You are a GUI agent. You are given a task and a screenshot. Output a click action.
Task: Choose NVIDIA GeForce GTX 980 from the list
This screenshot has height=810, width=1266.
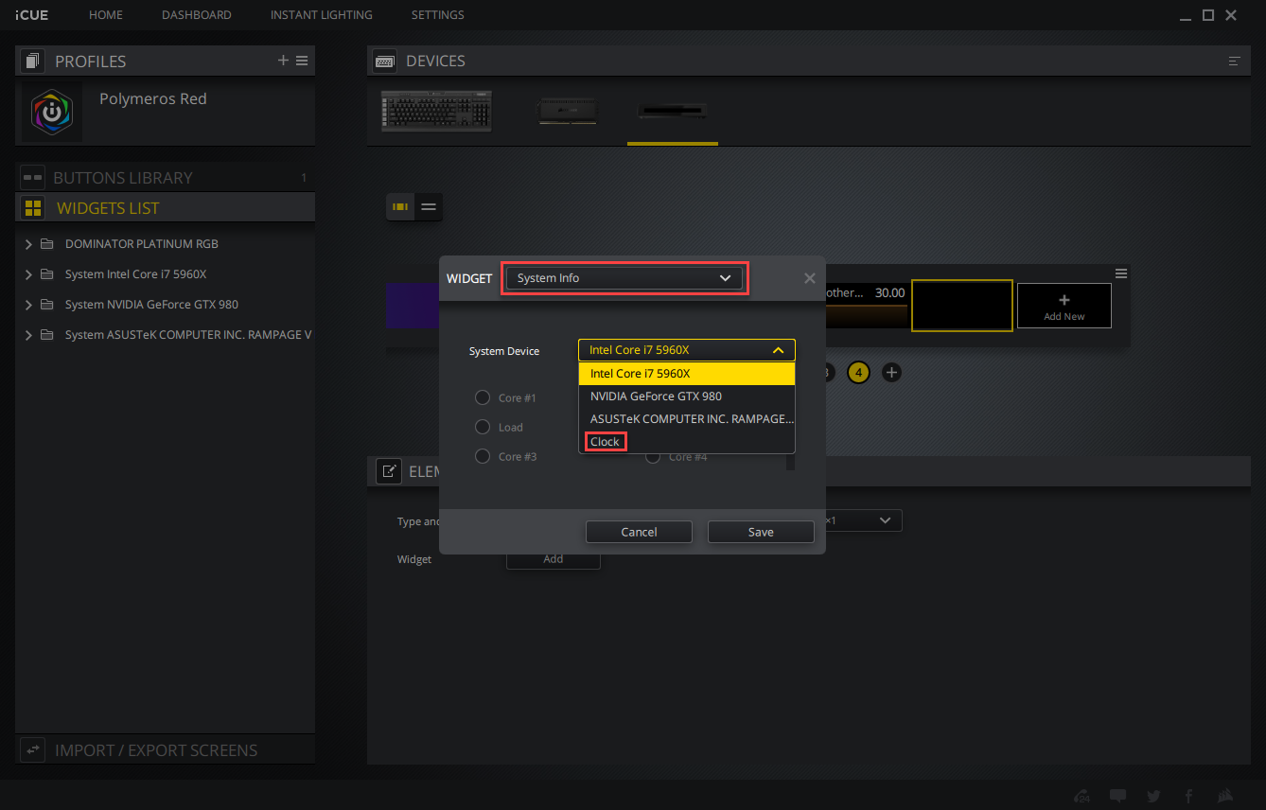[x=687, y=396]
